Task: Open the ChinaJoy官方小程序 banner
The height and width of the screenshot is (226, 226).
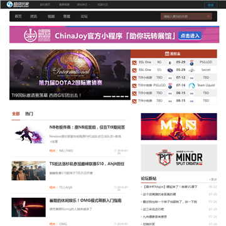Action: pyautogui.click(x=114, y=35)
